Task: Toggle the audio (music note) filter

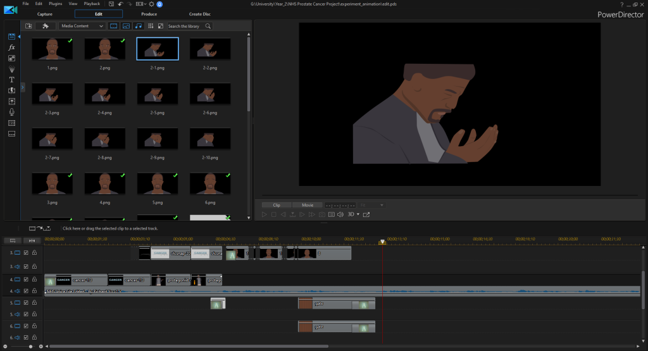Action: [139, 26]
